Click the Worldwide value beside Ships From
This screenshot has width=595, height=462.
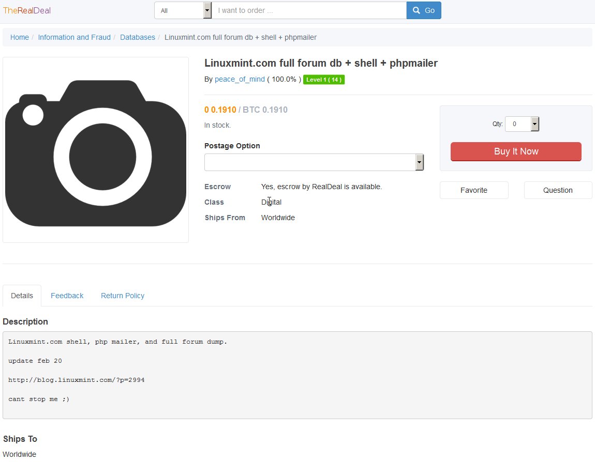(278, 218)
